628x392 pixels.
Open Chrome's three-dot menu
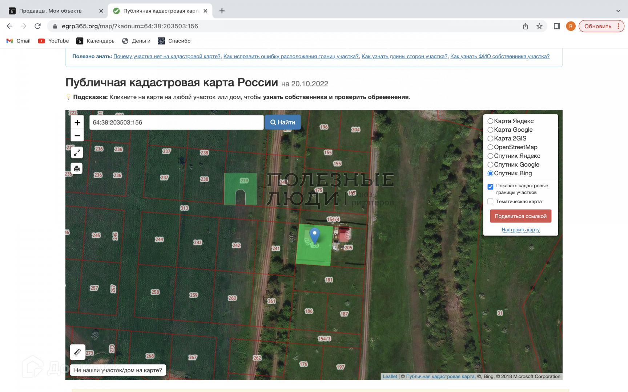(618, 26)
